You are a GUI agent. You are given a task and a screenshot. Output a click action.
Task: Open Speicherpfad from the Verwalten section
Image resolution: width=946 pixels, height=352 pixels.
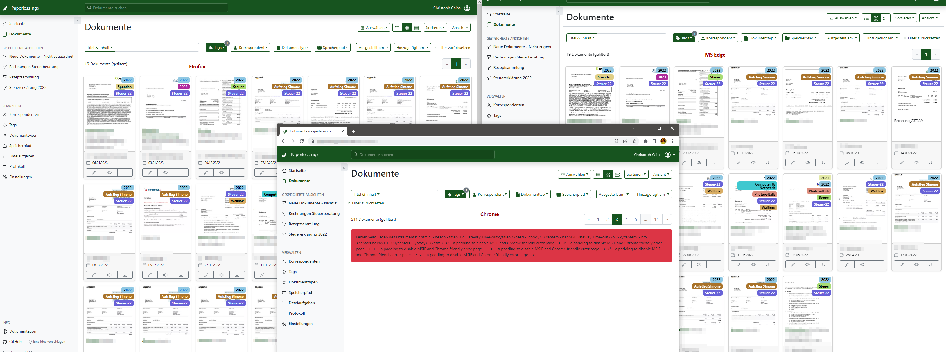20,146
